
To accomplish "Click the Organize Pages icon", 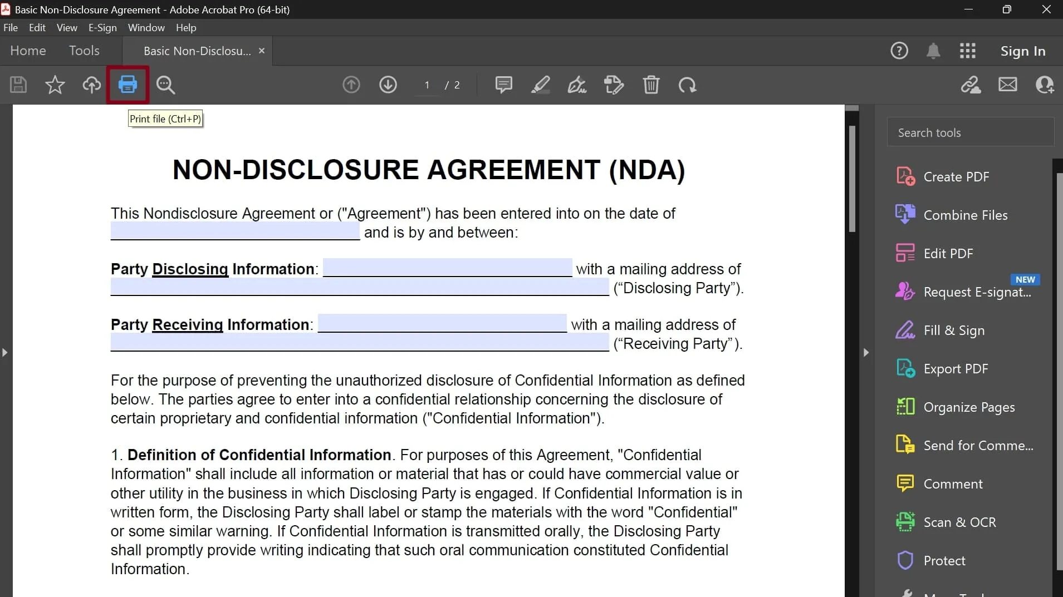I will 905,407.
